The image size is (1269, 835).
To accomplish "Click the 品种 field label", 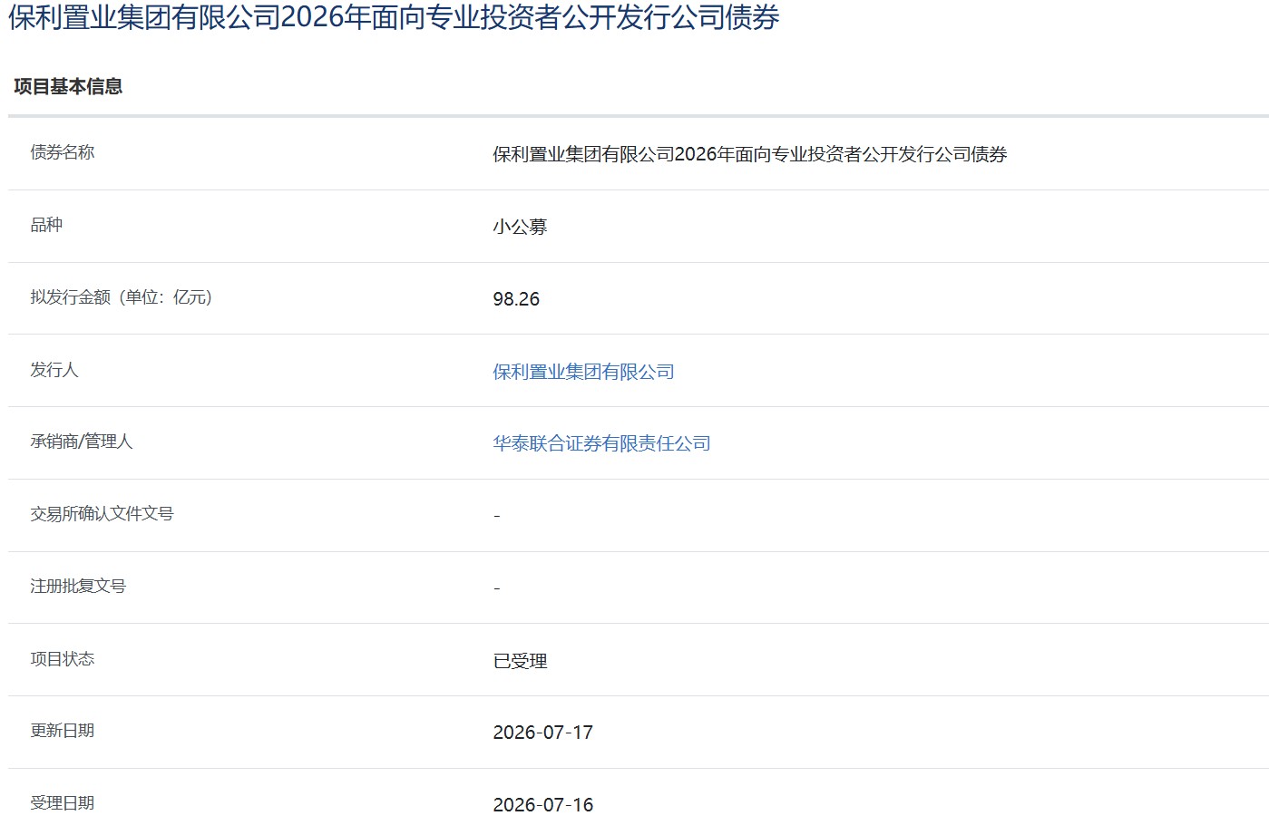I will [x=46, y=225].
